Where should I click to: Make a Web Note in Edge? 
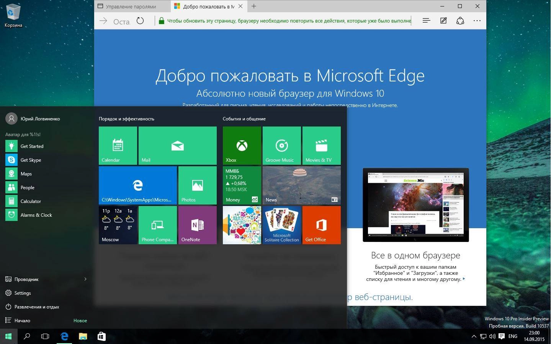443,21
